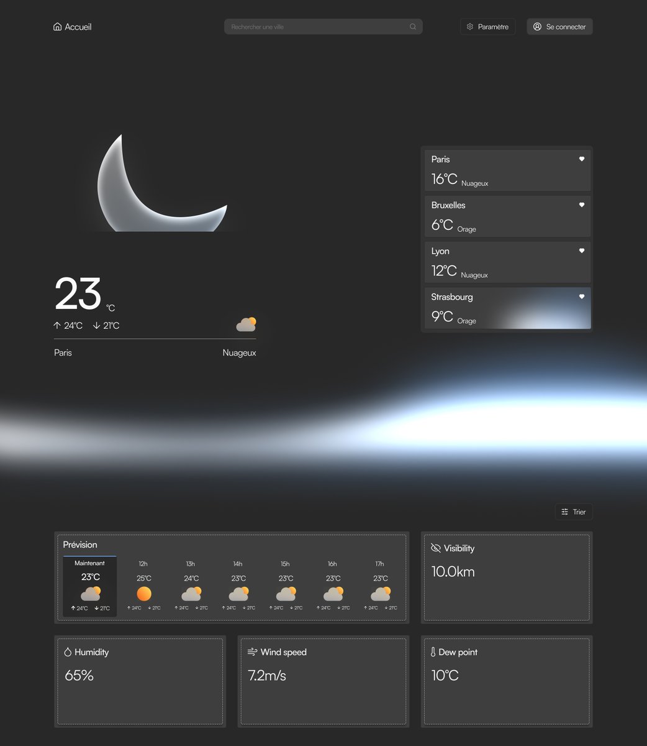Viewport: 647px width, 746px height.
Task: Click the sun icon under 12h
Action: point(144,594)
